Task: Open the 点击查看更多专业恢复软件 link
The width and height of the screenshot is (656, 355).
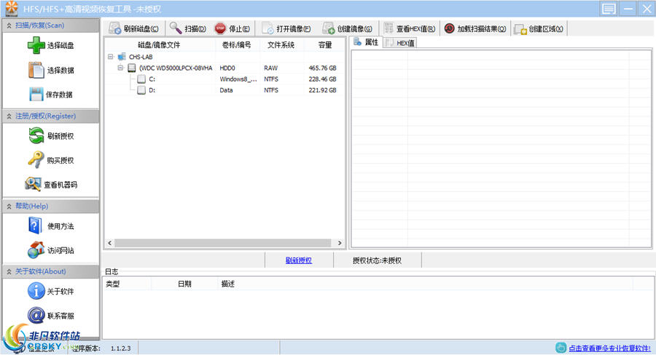Action: pyautogui.click(x=609, y=348)
